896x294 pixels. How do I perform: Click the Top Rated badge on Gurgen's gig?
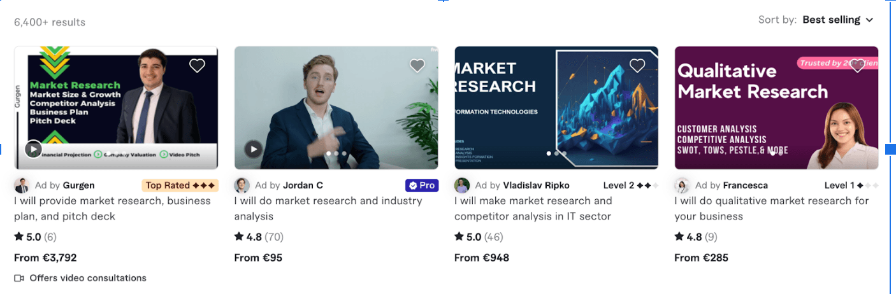180,185
